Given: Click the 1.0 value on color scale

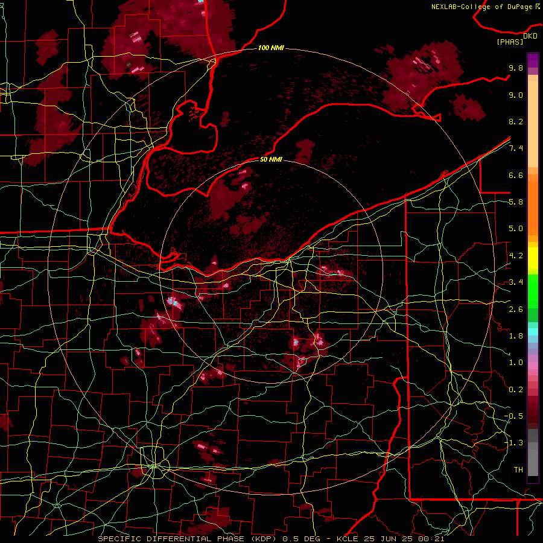Looking at the screenshot, I should point(516,363).
